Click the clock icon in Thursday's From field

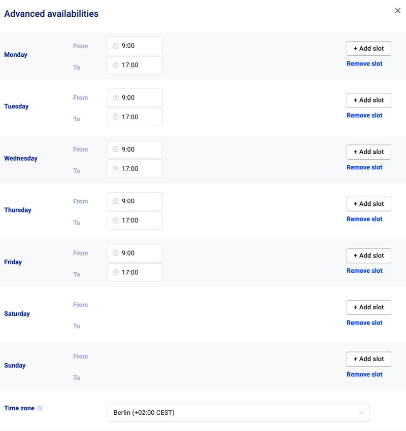[x=116, y=201]
